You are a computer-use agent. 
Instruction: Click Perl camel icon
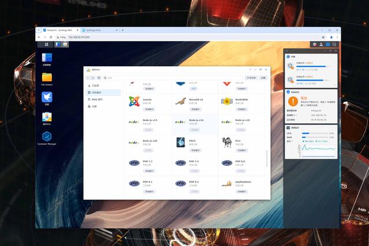tap(227, 142)
